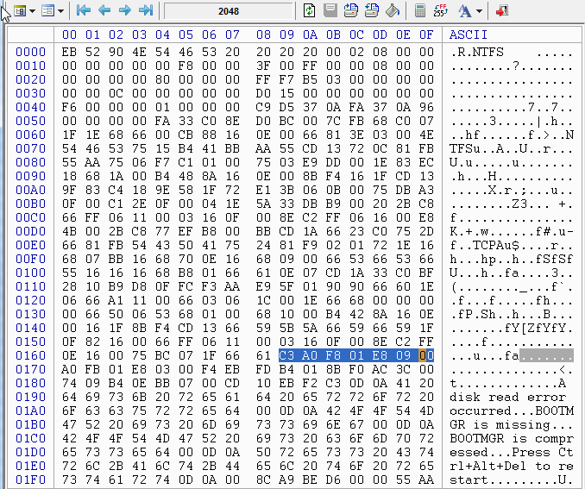The width and height of the screenshot is (585, 489).
Task: Select offset row 0000
Action: tap(30, 52)
